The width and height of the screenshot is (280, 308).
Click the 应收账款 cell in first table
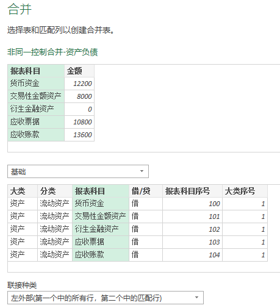[36, 135]
